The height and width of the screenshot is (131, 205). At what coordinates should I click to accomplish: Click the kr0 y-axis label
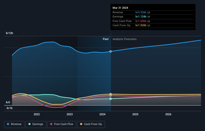8,102
